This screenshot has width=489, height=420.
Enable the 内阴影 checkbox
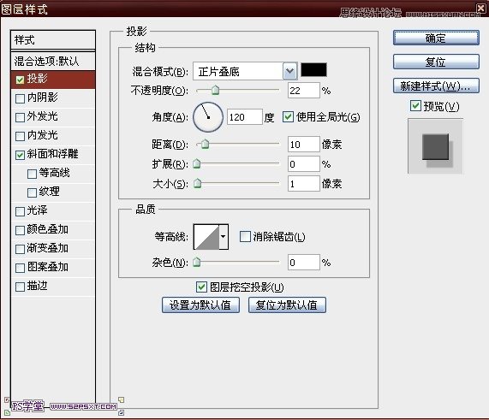pos(20,98)
